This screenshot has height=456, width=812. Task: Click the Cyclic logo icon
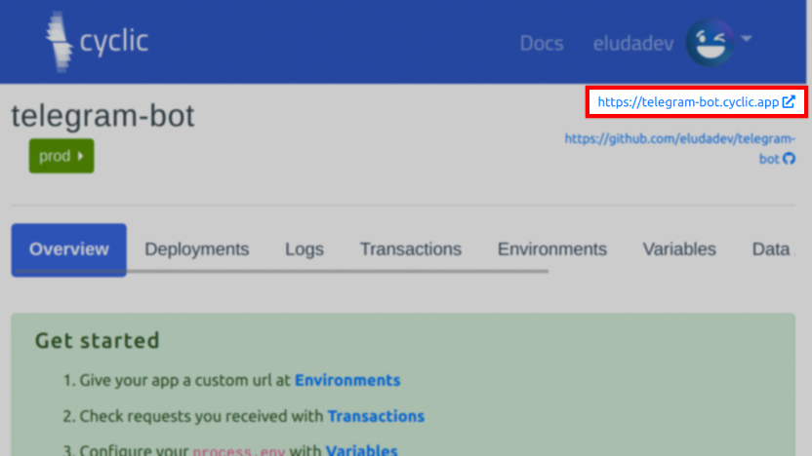coord(59,43)
